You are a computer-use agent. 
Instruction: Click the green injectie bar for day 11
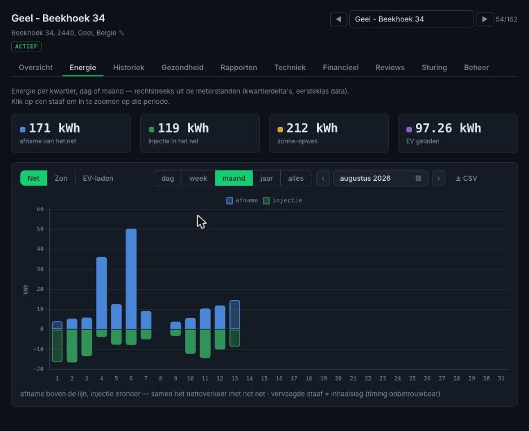205,343
